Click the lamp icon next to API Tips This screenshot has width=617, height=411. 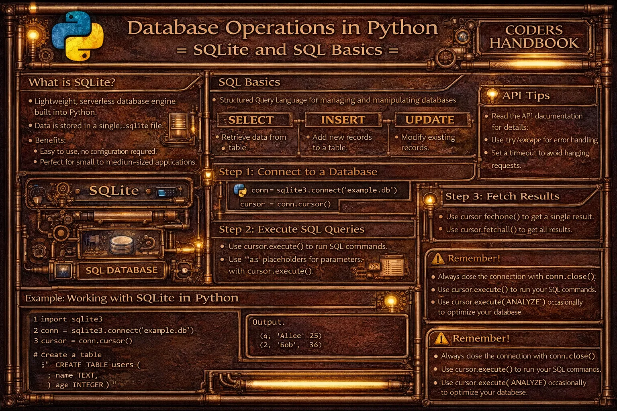[x=492, y=93]
